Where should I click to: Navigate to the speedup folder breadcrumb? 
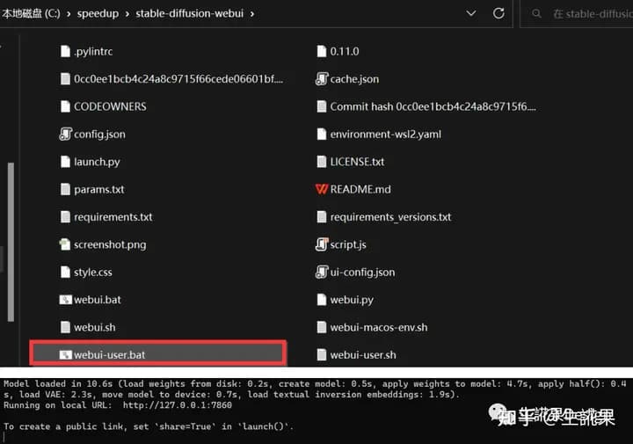pos(98,14)
